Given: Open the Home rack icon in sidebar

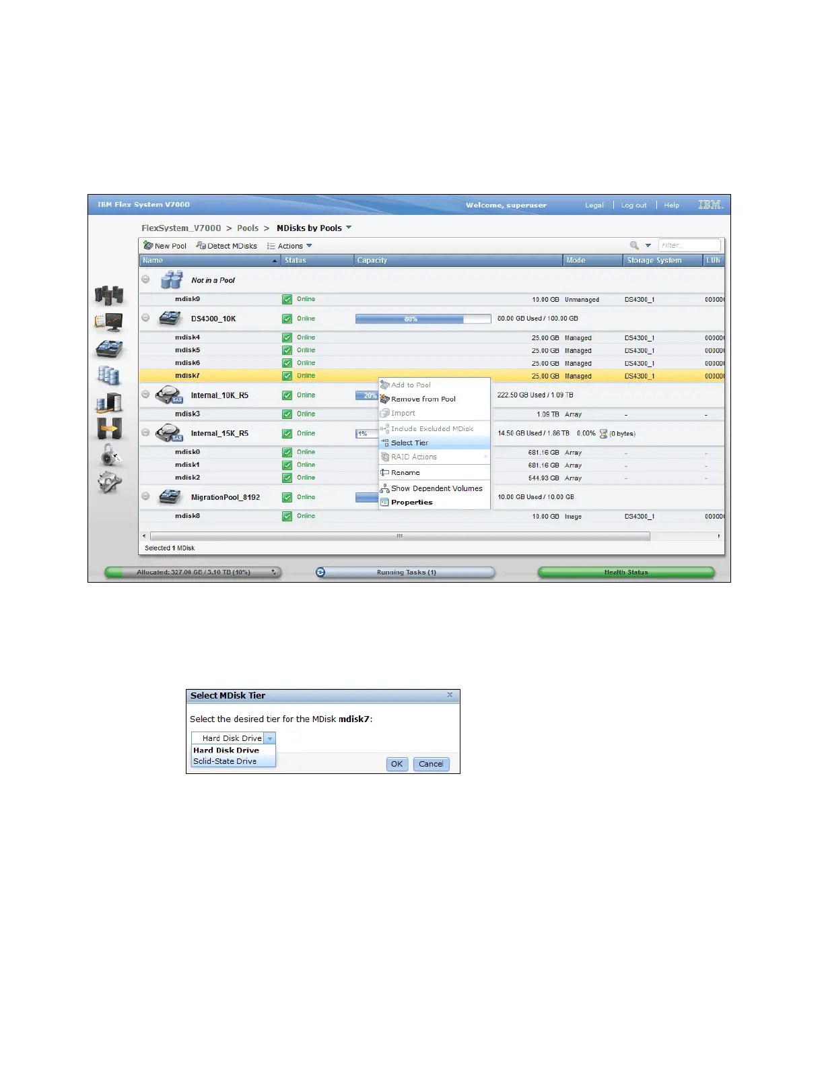Looking at the screenshot, I should pos(109,294).
